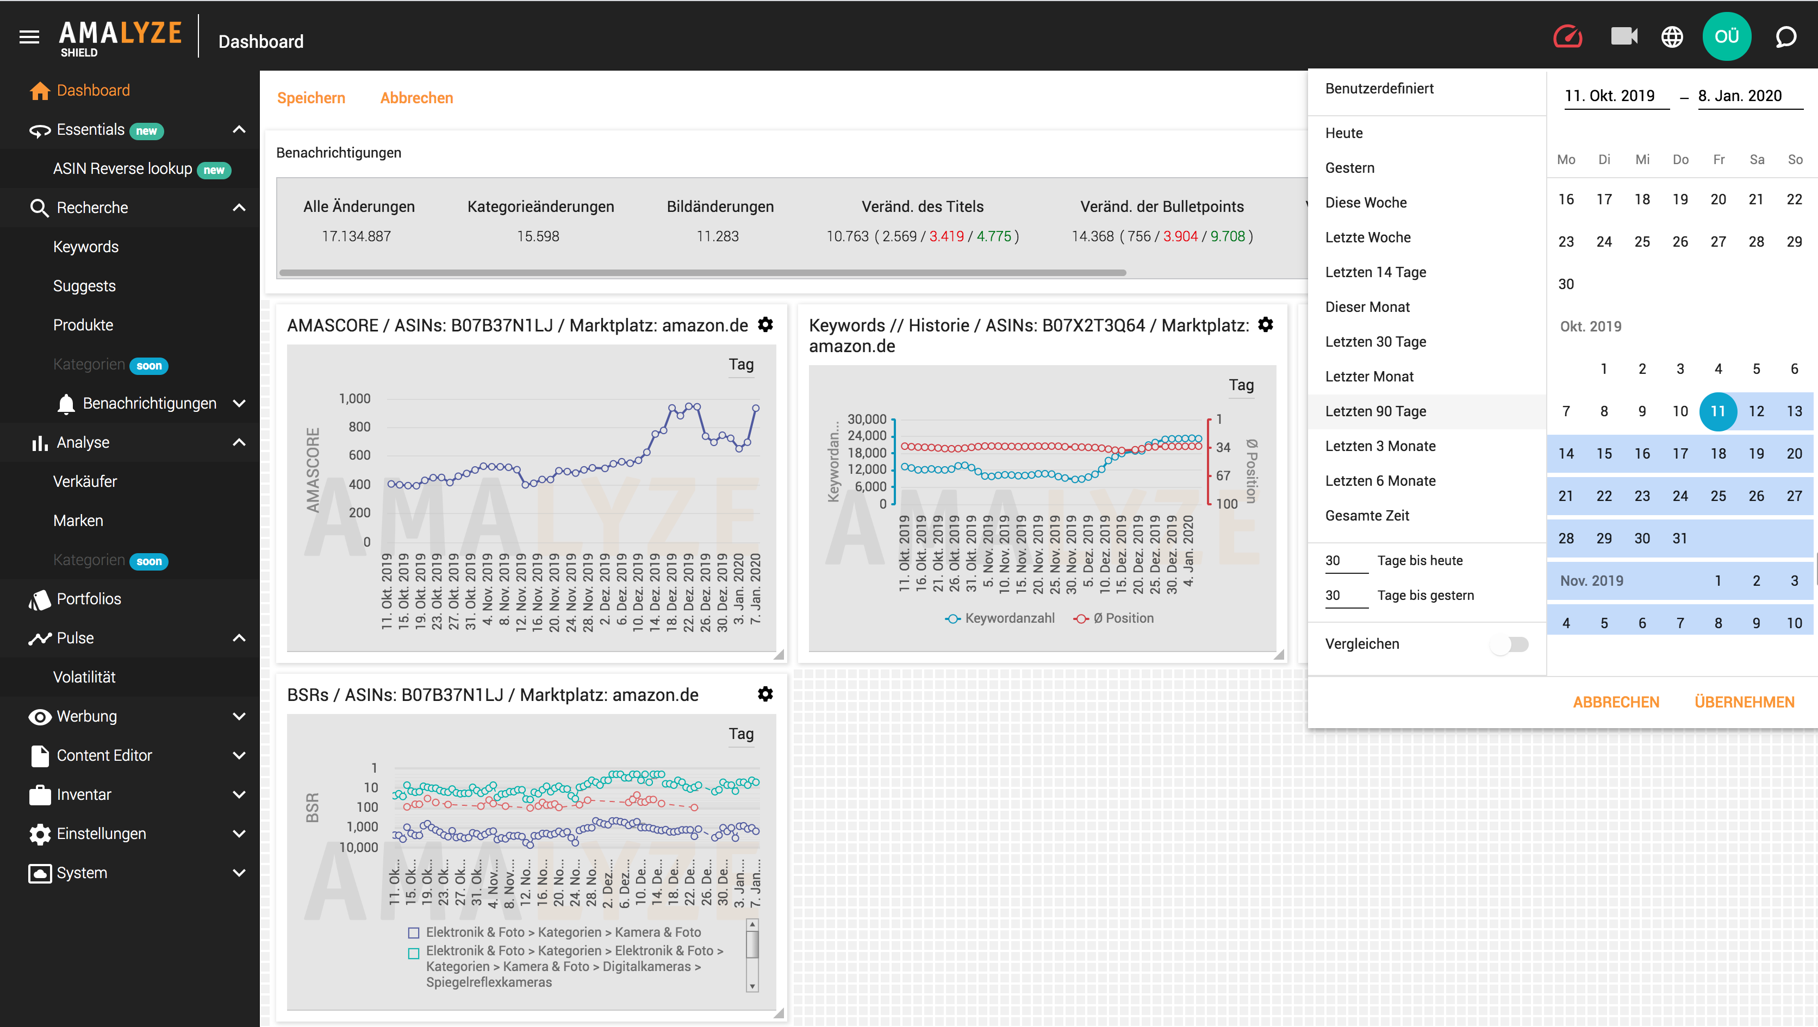The width and height of the screenshot is (1818, 1027).
Task: Open AMASCORE widget settings gear
Action: pyautogui.click(x=765, y=324)
